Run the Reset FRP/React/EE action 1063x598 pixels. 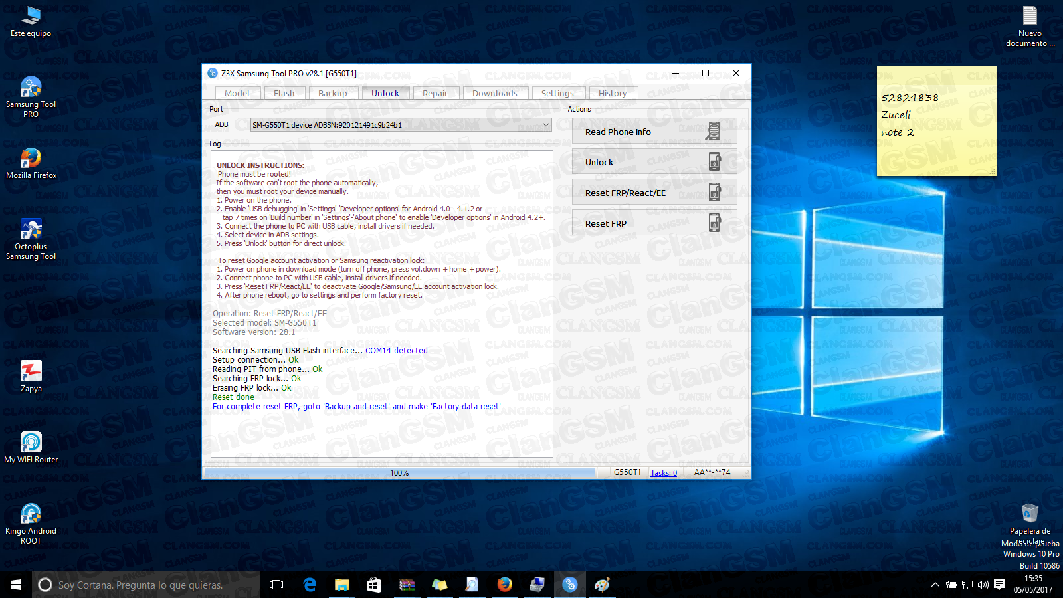(x=654, y=192)
